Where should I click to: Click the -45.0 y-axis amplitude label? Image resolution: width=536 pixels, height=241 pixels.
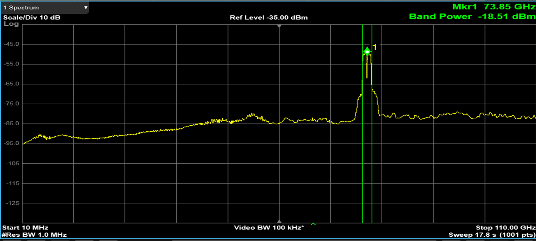12,44
